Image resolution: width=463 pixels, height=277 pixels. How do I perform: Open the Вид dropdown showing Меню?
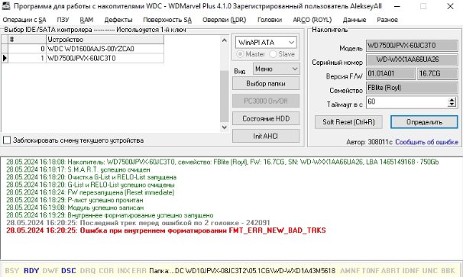pos(276,69)
